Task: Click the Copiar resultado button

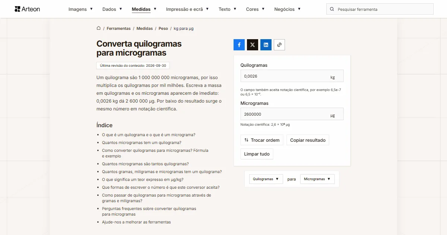Action: click(x=308, y=140)
